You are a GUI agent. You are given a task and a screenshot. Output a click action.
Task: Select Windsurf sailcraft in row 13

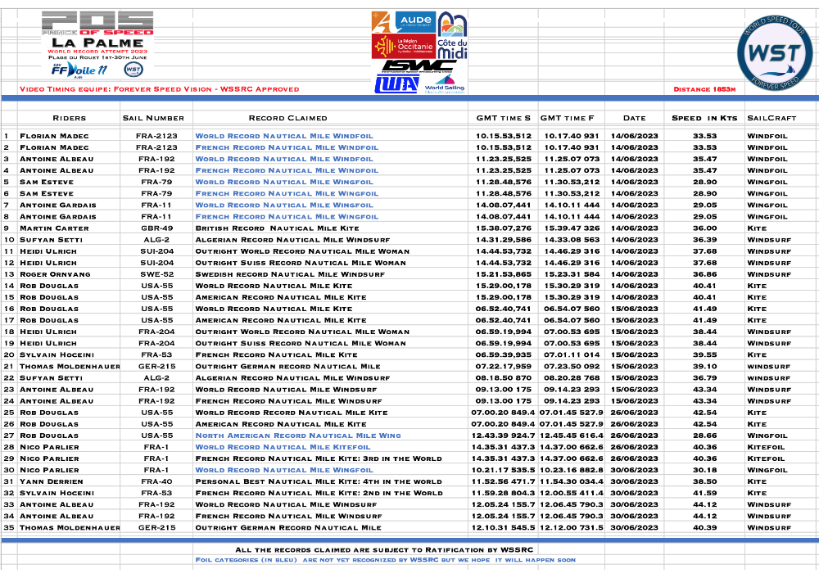click(769, 274)
